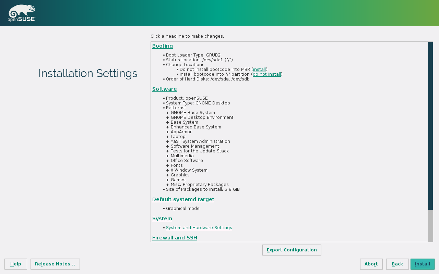Viewport: 439px width, 274px height.
Task: Start installation with the Install button
Action: point(422,264)
